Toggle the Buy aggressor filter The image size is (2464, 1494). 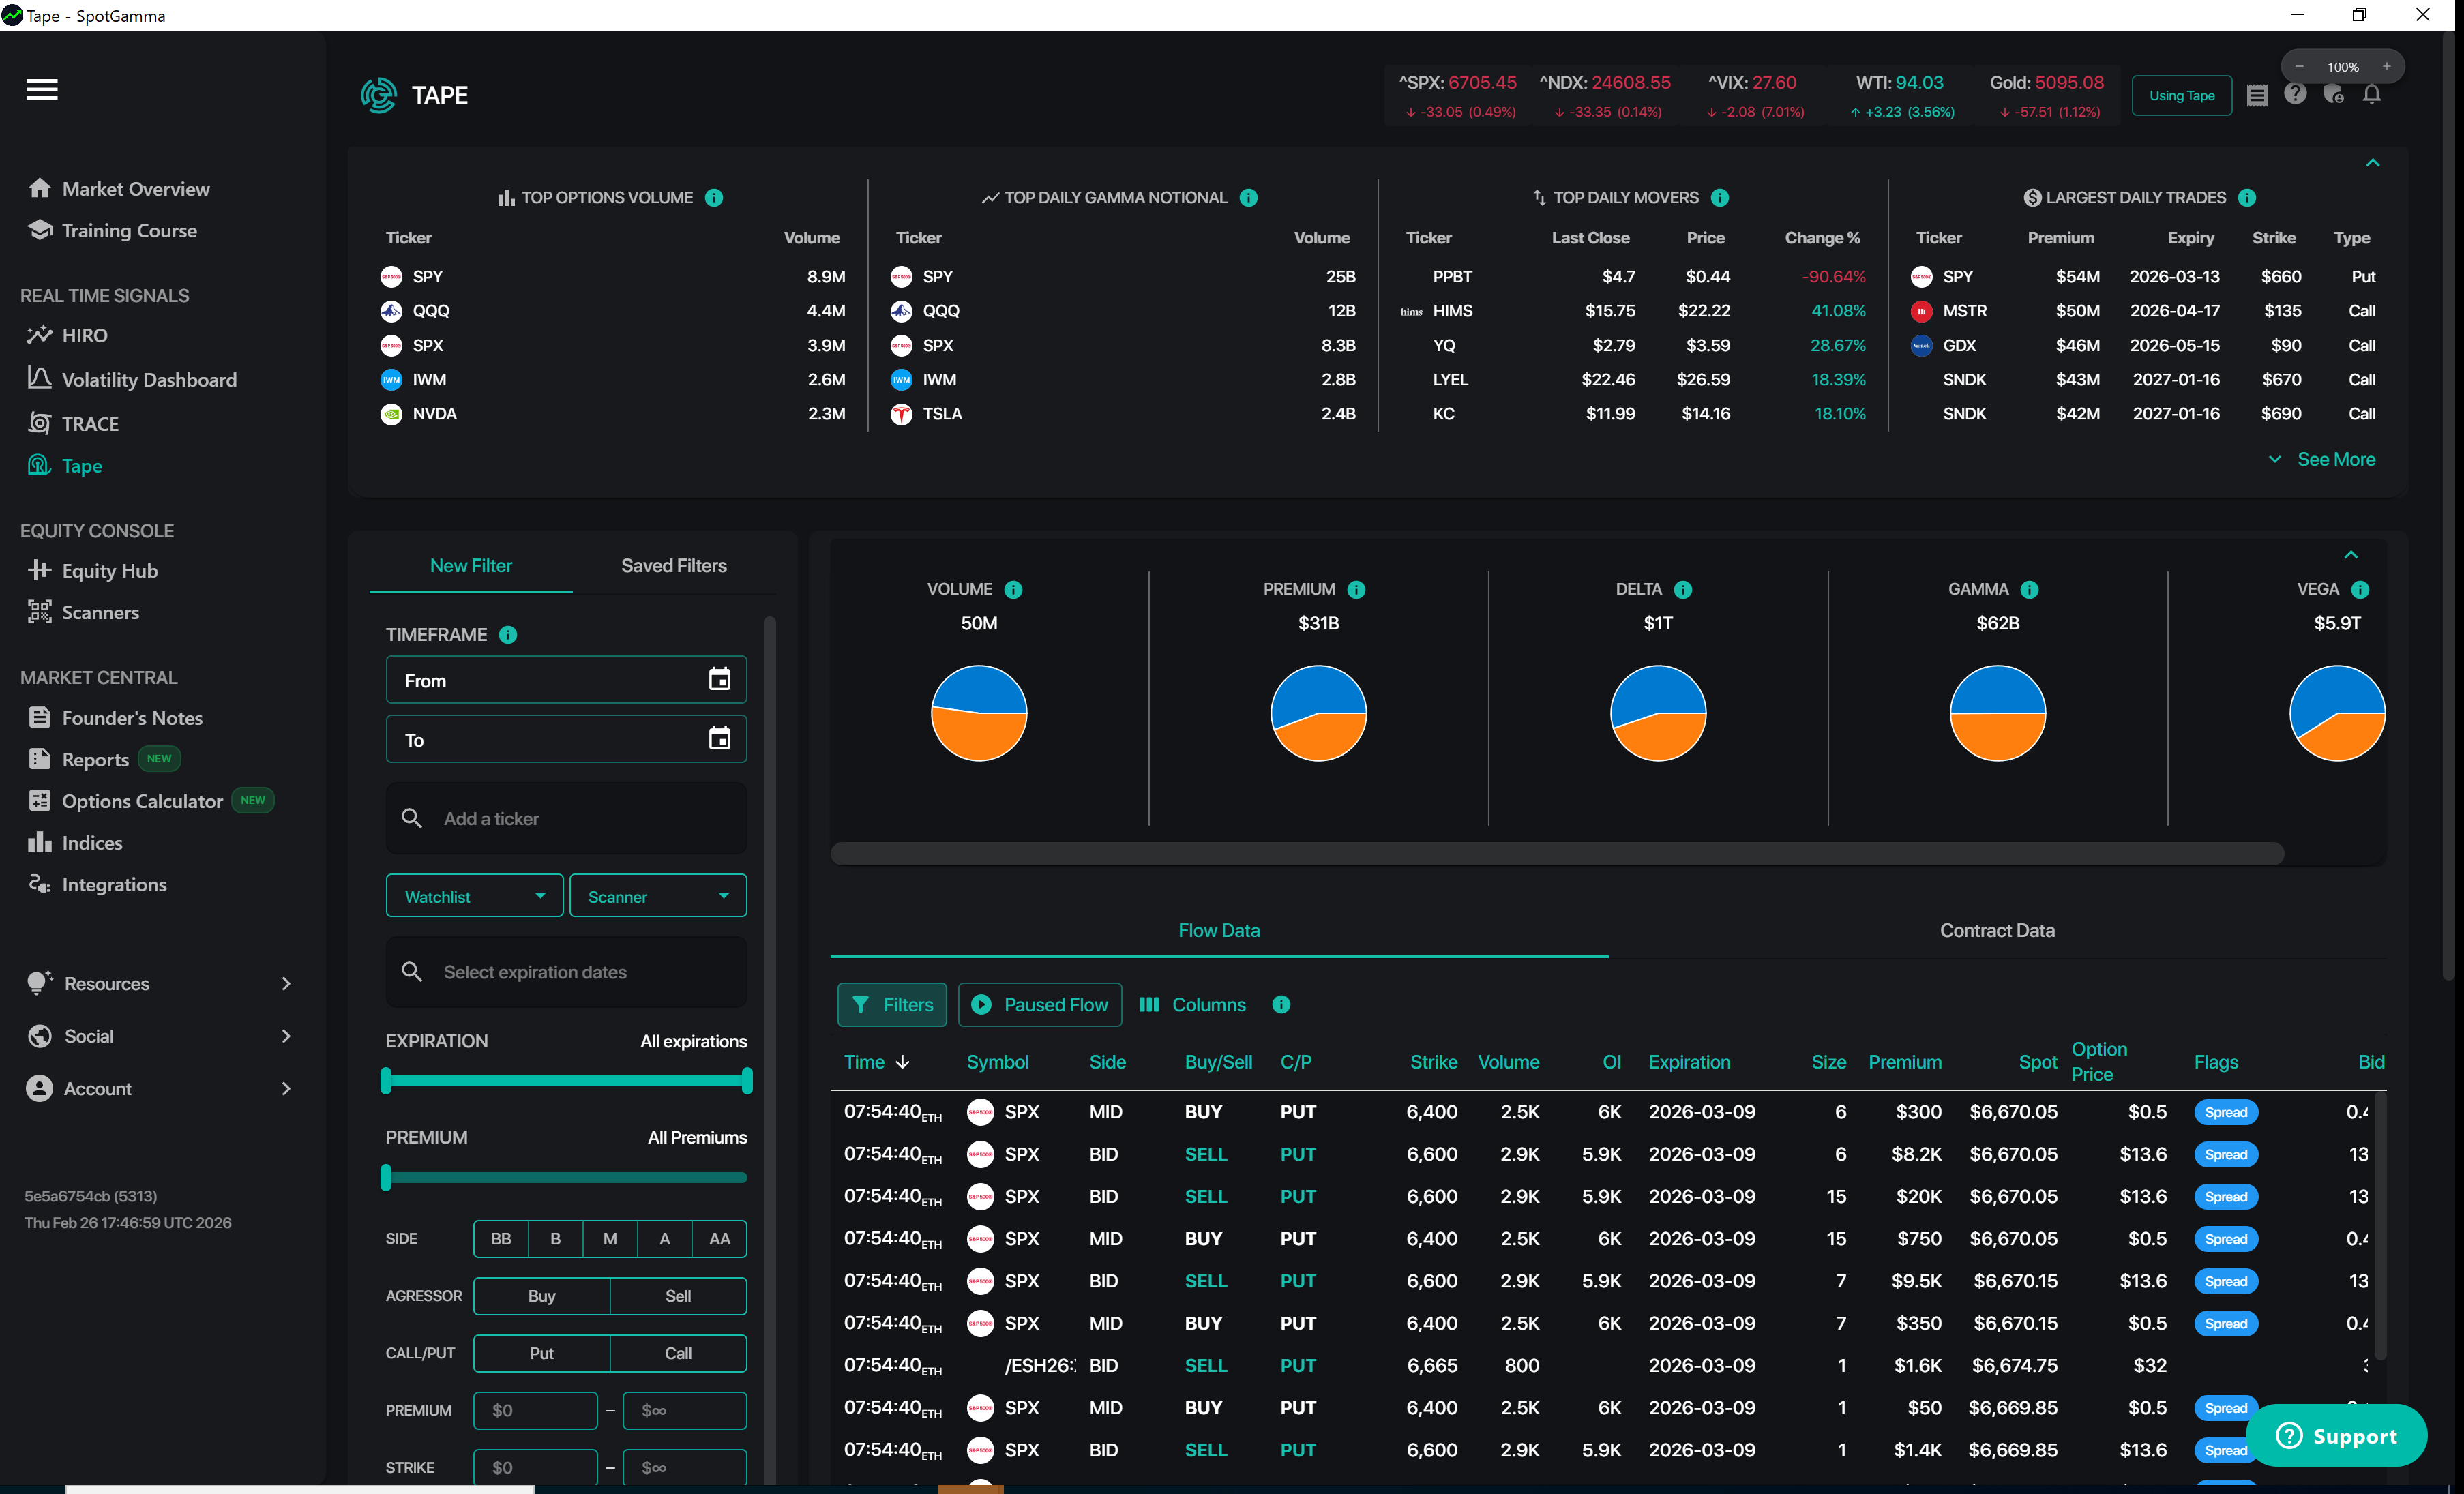coord(541,1296)
